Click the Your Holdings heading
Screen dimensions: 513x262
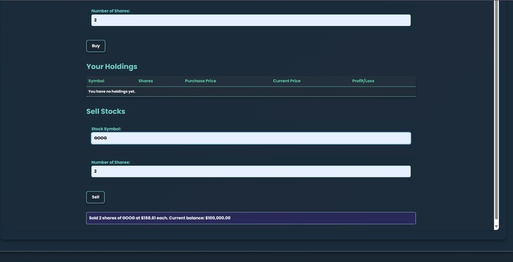(x=112, y=67)
